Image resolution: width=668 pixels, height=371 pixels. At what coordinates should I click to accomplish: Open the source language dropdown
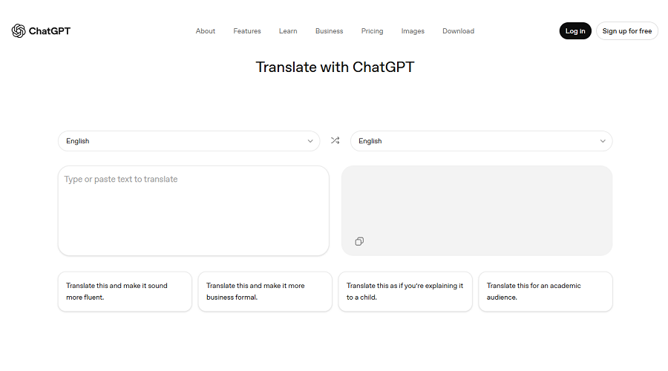point(189,141)
